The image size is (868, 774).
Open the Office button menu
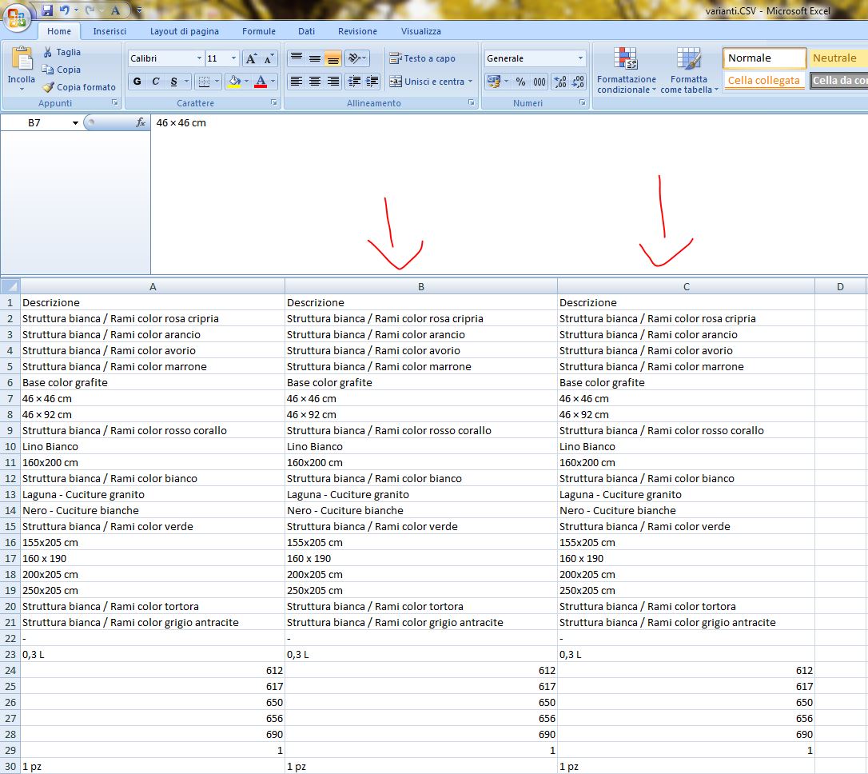(x=17, y=17)
